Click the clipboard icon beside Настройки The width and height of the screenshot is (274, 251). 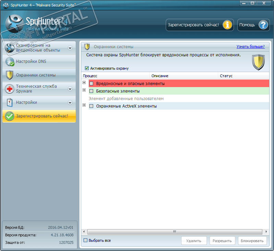(x=10, y=102)
